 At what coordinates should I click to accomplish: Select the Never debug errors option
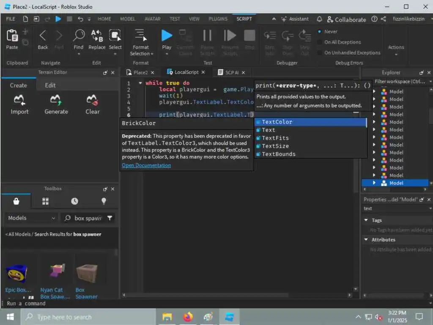tap(320, 31)
